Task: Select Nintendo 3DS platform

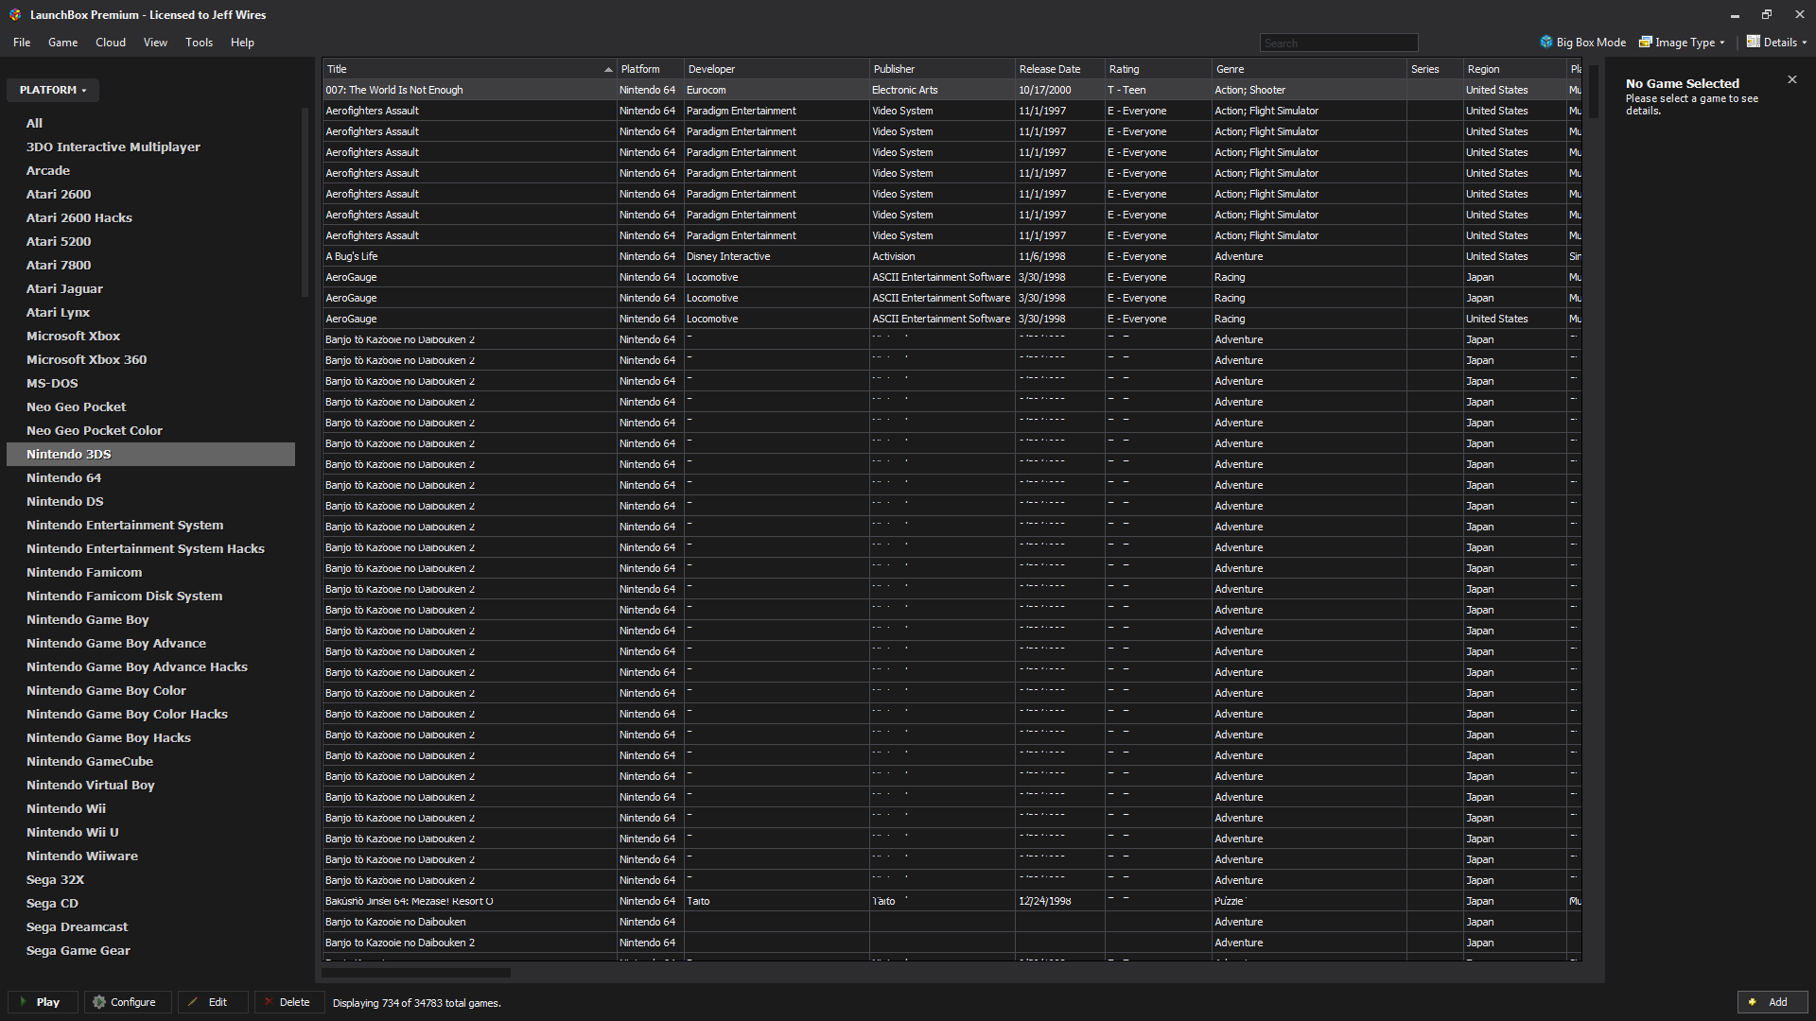Action: (x=151, y=454)
